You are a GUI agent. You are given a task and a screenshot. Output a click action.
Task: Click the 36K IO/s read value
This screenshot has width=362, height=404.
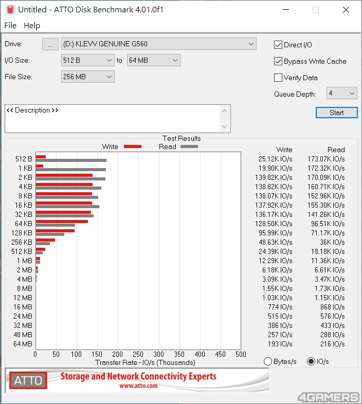pyautogui.click(x=332, y=242)
